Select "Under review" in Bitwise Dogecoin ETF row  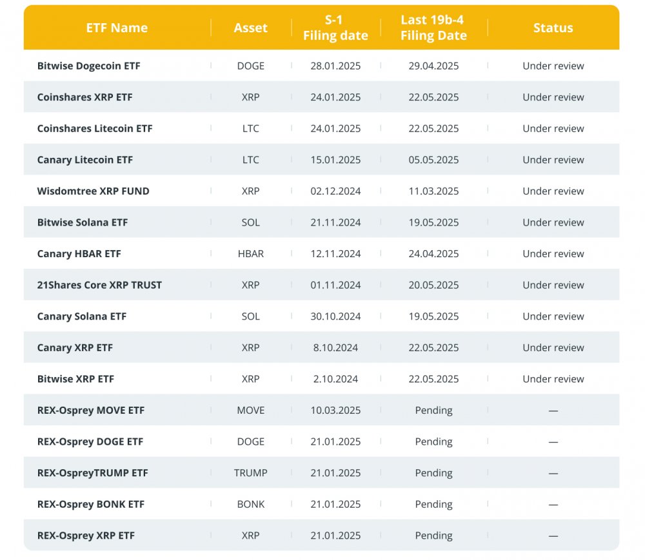click(553, 66)
